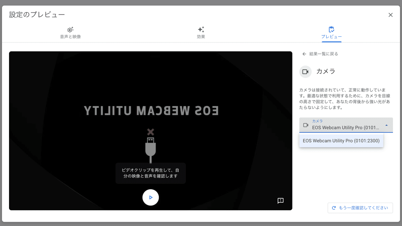Collapse dropdown using the triangle arrow
Screen dimensions: 402x226
386,125
